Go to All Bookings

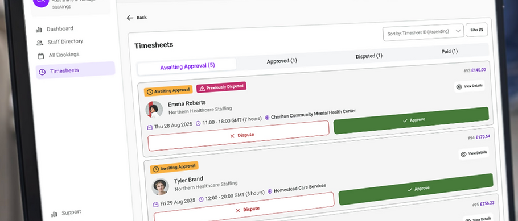(x=64, y=55)
